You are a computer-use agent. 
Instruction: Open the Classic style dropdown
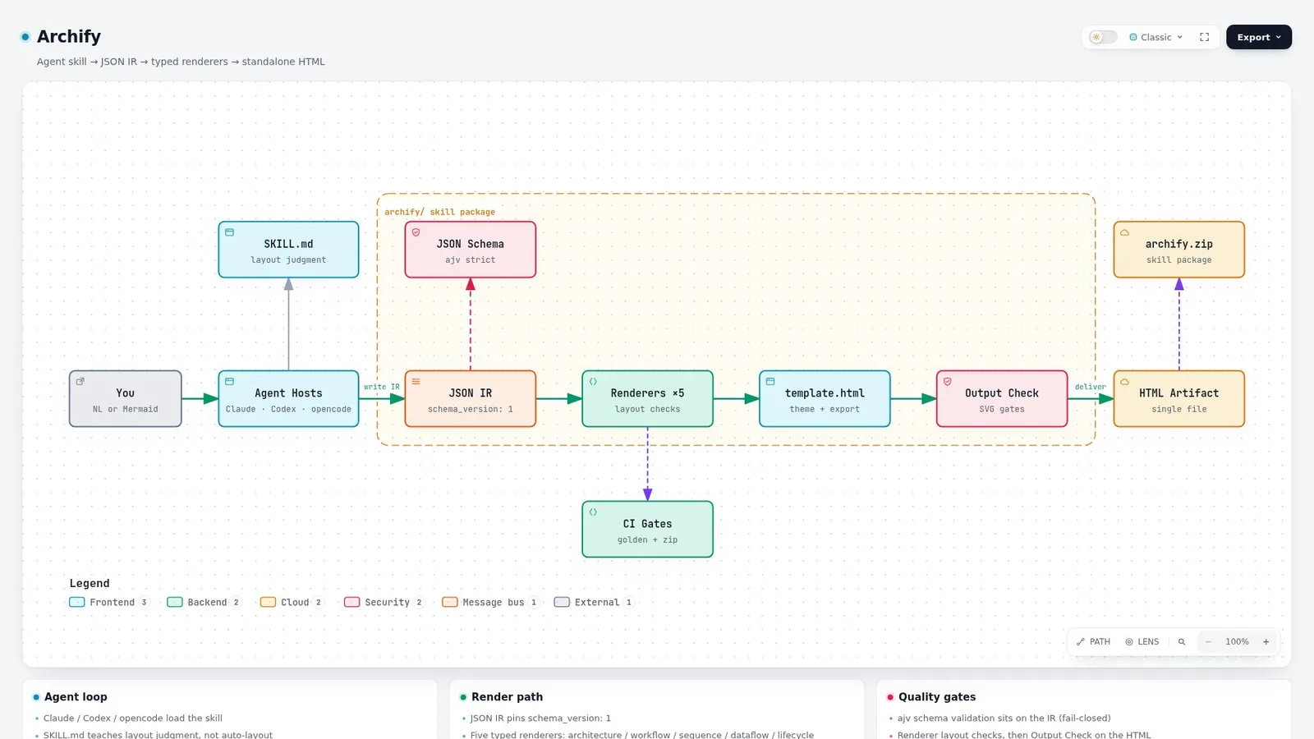click(x=1156, y=37)
